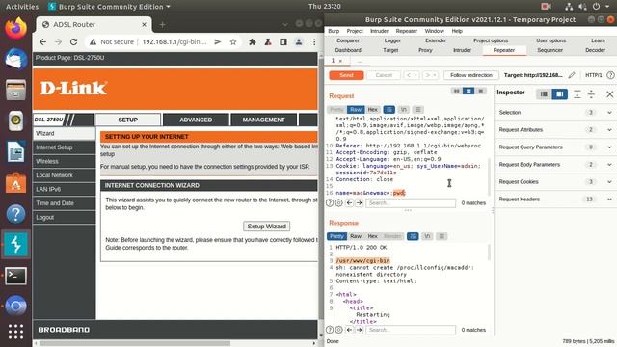This screenshot has height=347, width=617.
Task: Reload the ADSL Router page
Action: point(73,41)
